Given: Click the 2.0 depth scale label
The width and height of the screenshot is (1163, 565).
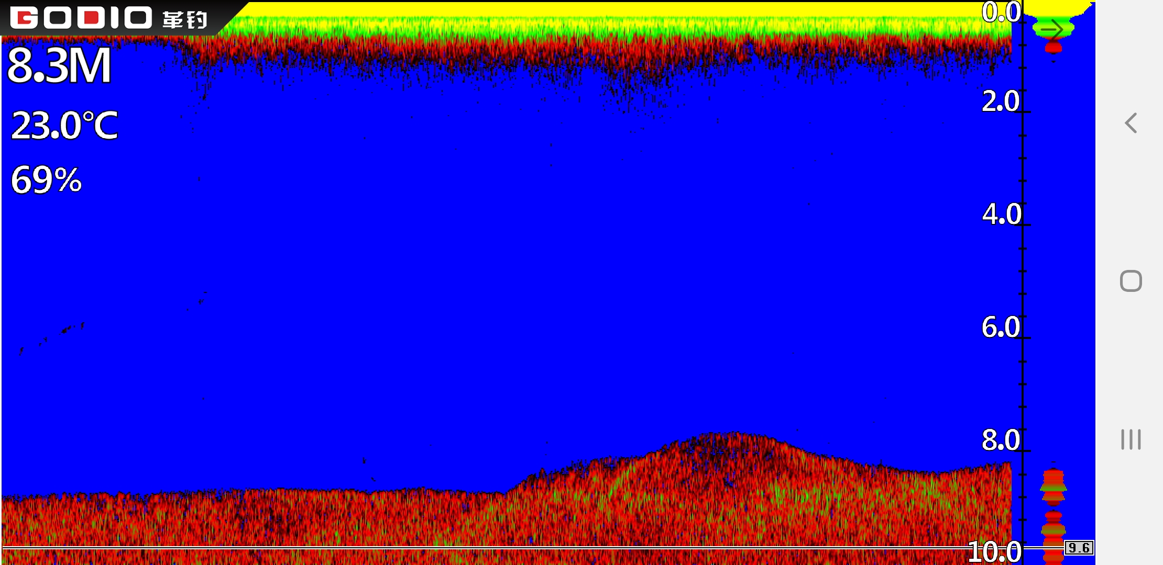Looking at the screenshot, I should 1001,101.
